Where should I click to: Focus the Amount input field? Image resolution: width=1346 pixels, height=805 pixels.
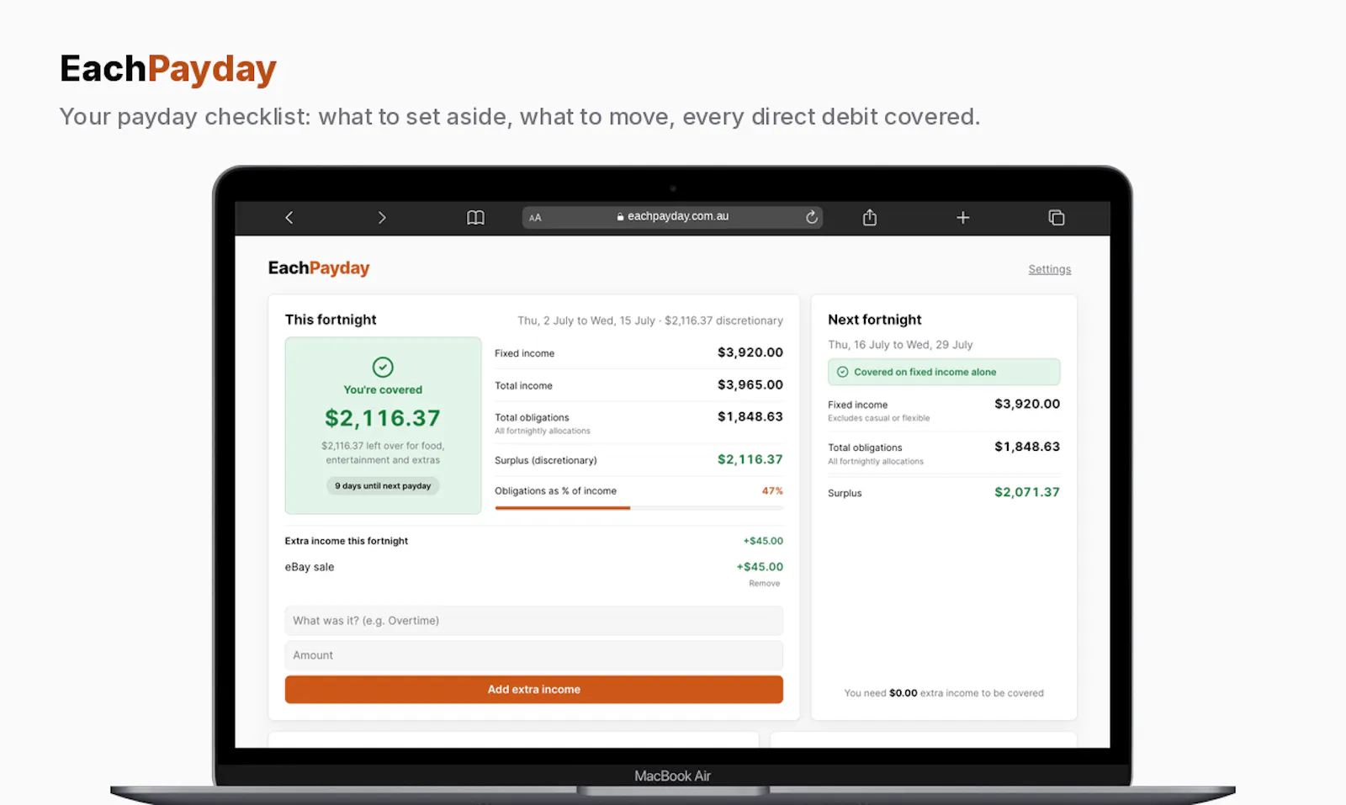[534, 655]
